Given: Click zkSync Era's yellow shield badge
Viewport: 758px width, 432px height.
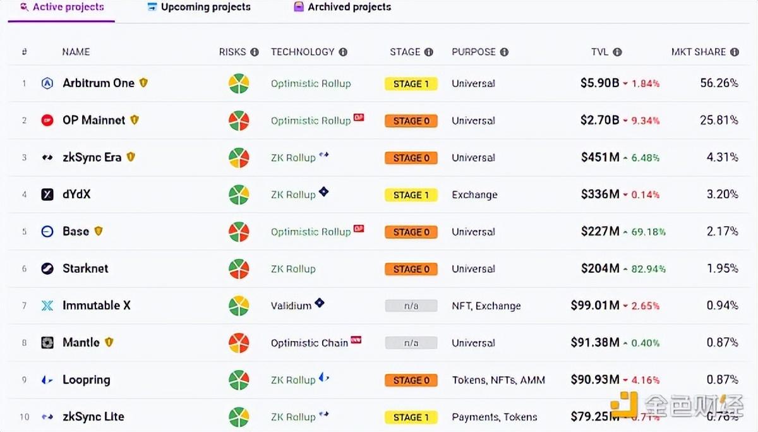Looking at the screenshot, I should click(x=131, y=157).
